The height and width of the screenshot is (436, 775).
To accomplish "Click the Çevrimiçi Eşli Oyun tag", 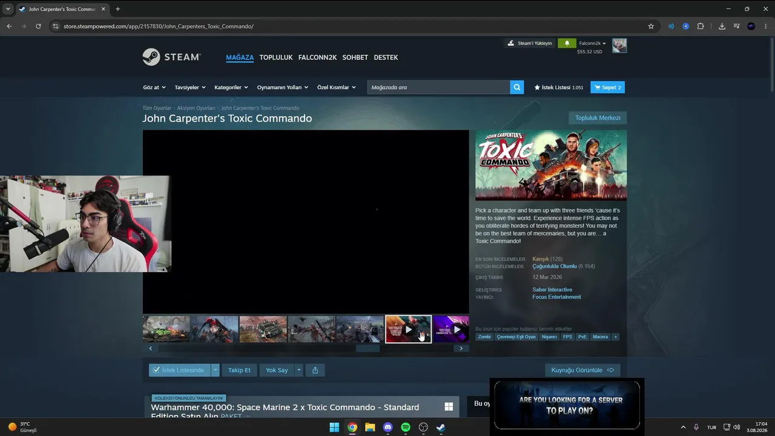I will tap(516, 337).
